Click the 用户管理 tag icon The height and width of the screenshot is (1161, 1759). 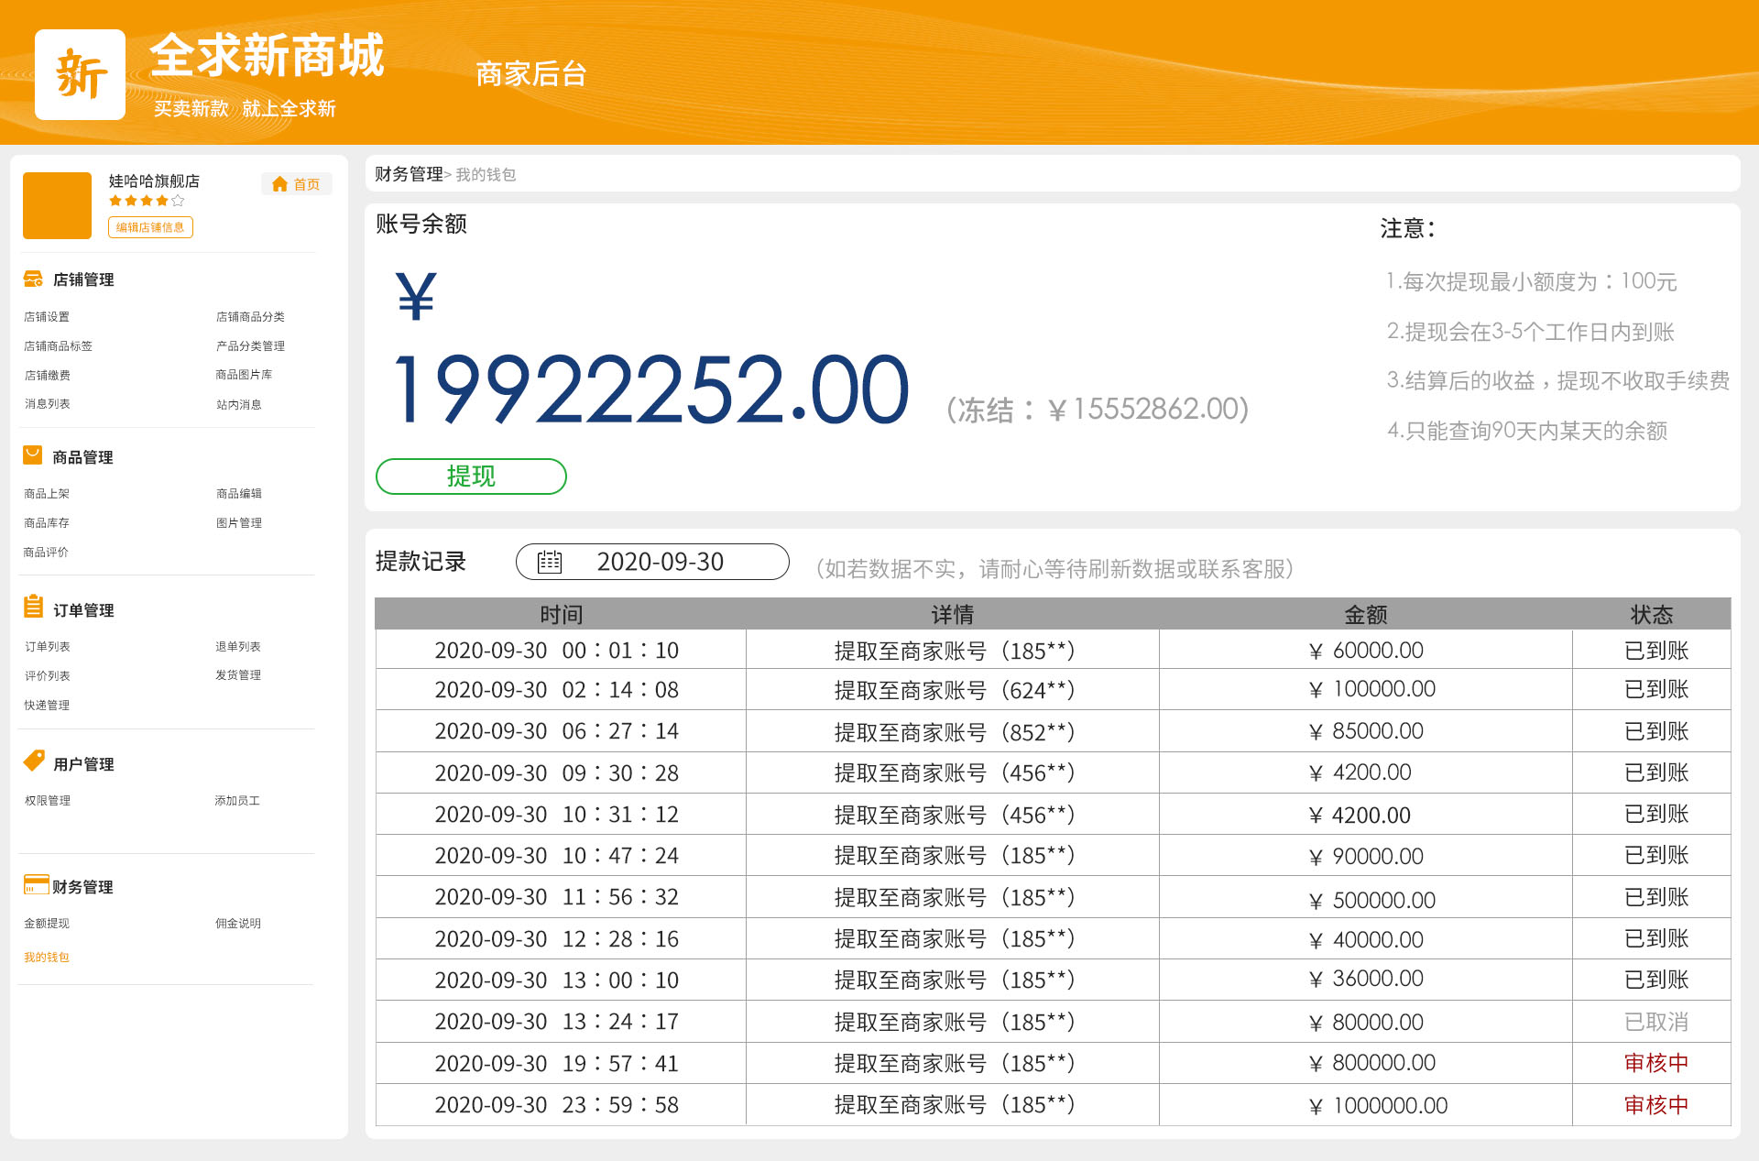tap(34, 760)
